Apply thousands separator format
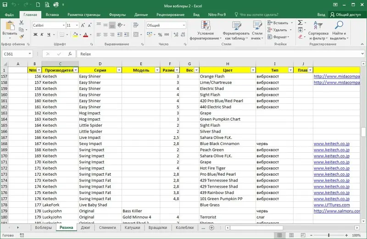 (167, 35)
